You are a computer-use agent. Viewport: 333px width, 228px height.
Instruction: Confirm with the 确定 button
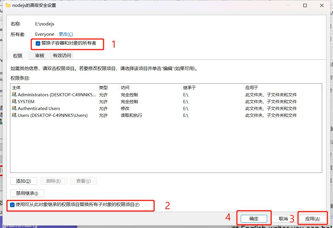(x=254, y=219)
